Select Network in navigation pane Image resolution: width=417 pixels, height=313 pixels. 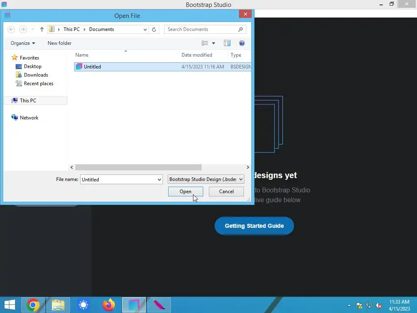coord(29,118)
